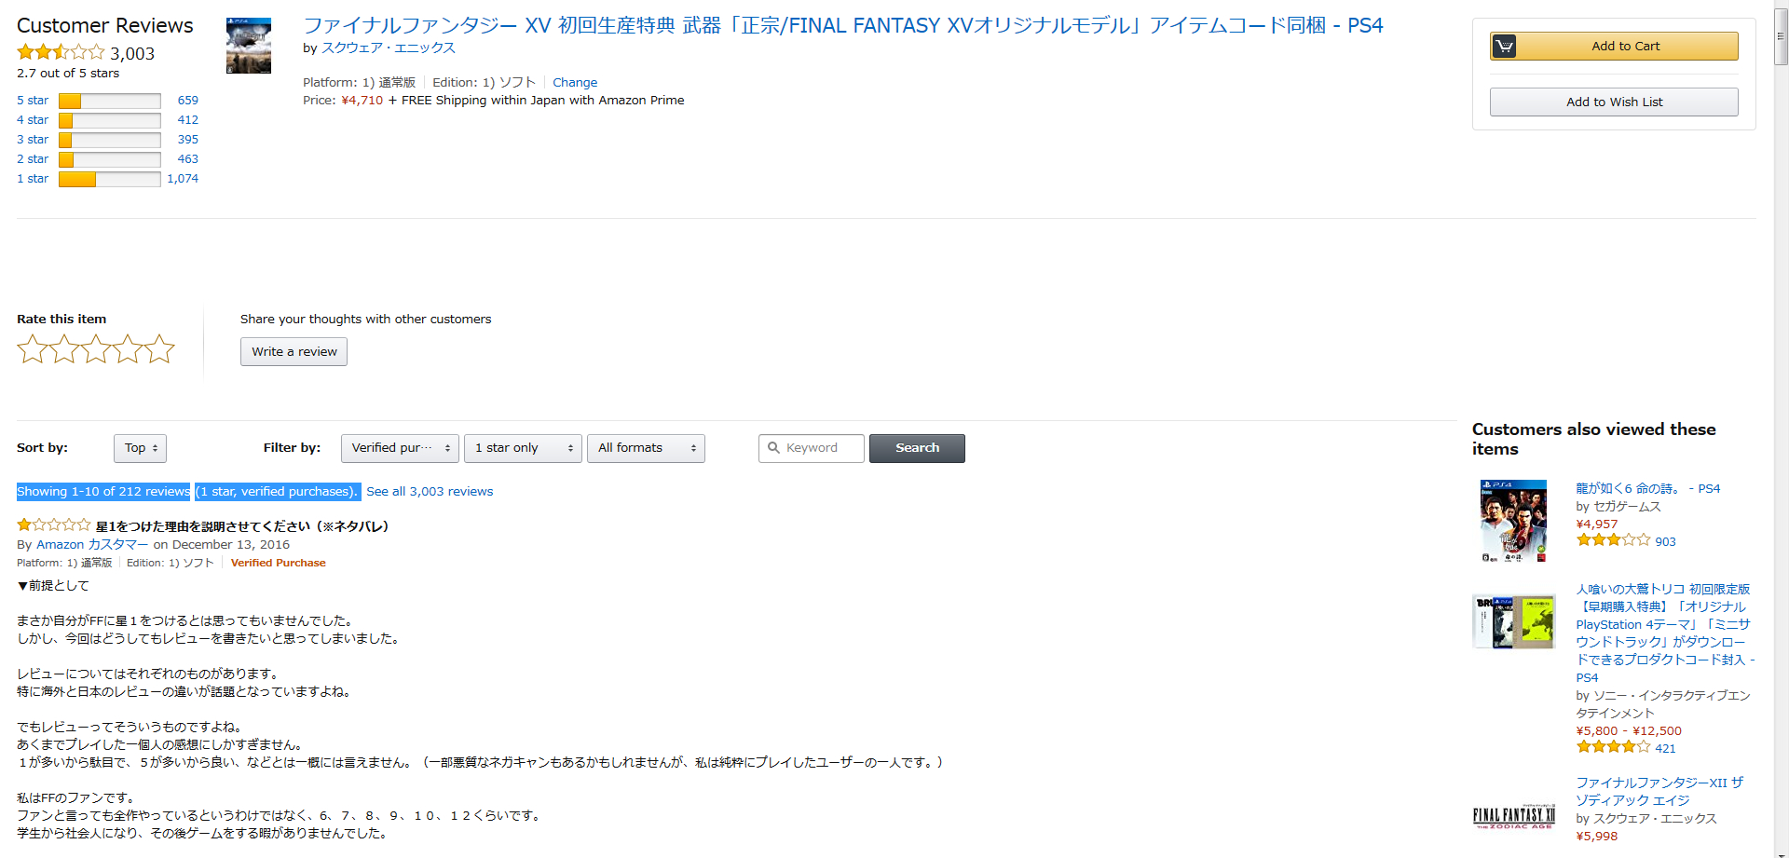Open the Verified purchase filter dropdown
1789x858 pixels.
(x=400, y=448)
